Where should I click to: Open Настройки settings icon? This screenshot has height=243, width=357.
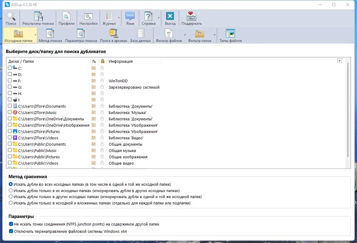tap(88, 16)
